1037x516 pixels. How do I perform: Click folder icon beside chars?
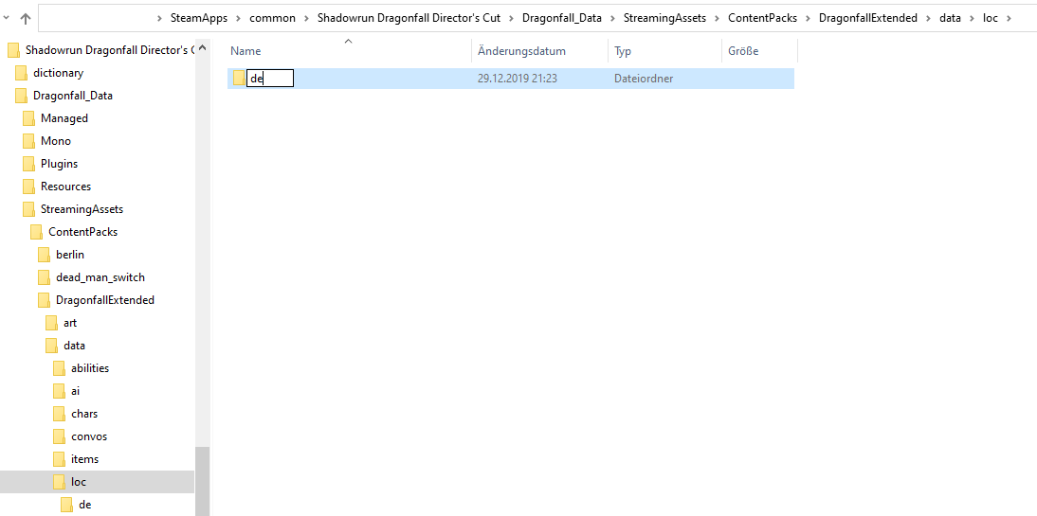point(60,414)
